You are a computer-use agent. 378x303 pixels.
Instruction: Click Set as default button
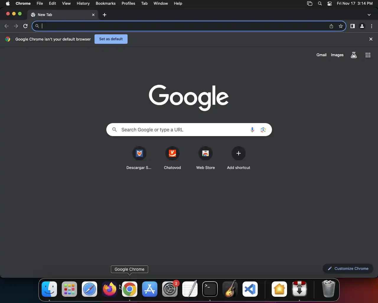pos(111,39)
